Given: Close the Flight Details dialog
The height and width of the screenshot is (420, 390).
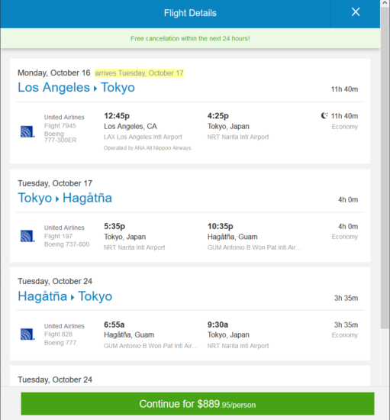Looking at the screenshot, I should click(356, 12).
